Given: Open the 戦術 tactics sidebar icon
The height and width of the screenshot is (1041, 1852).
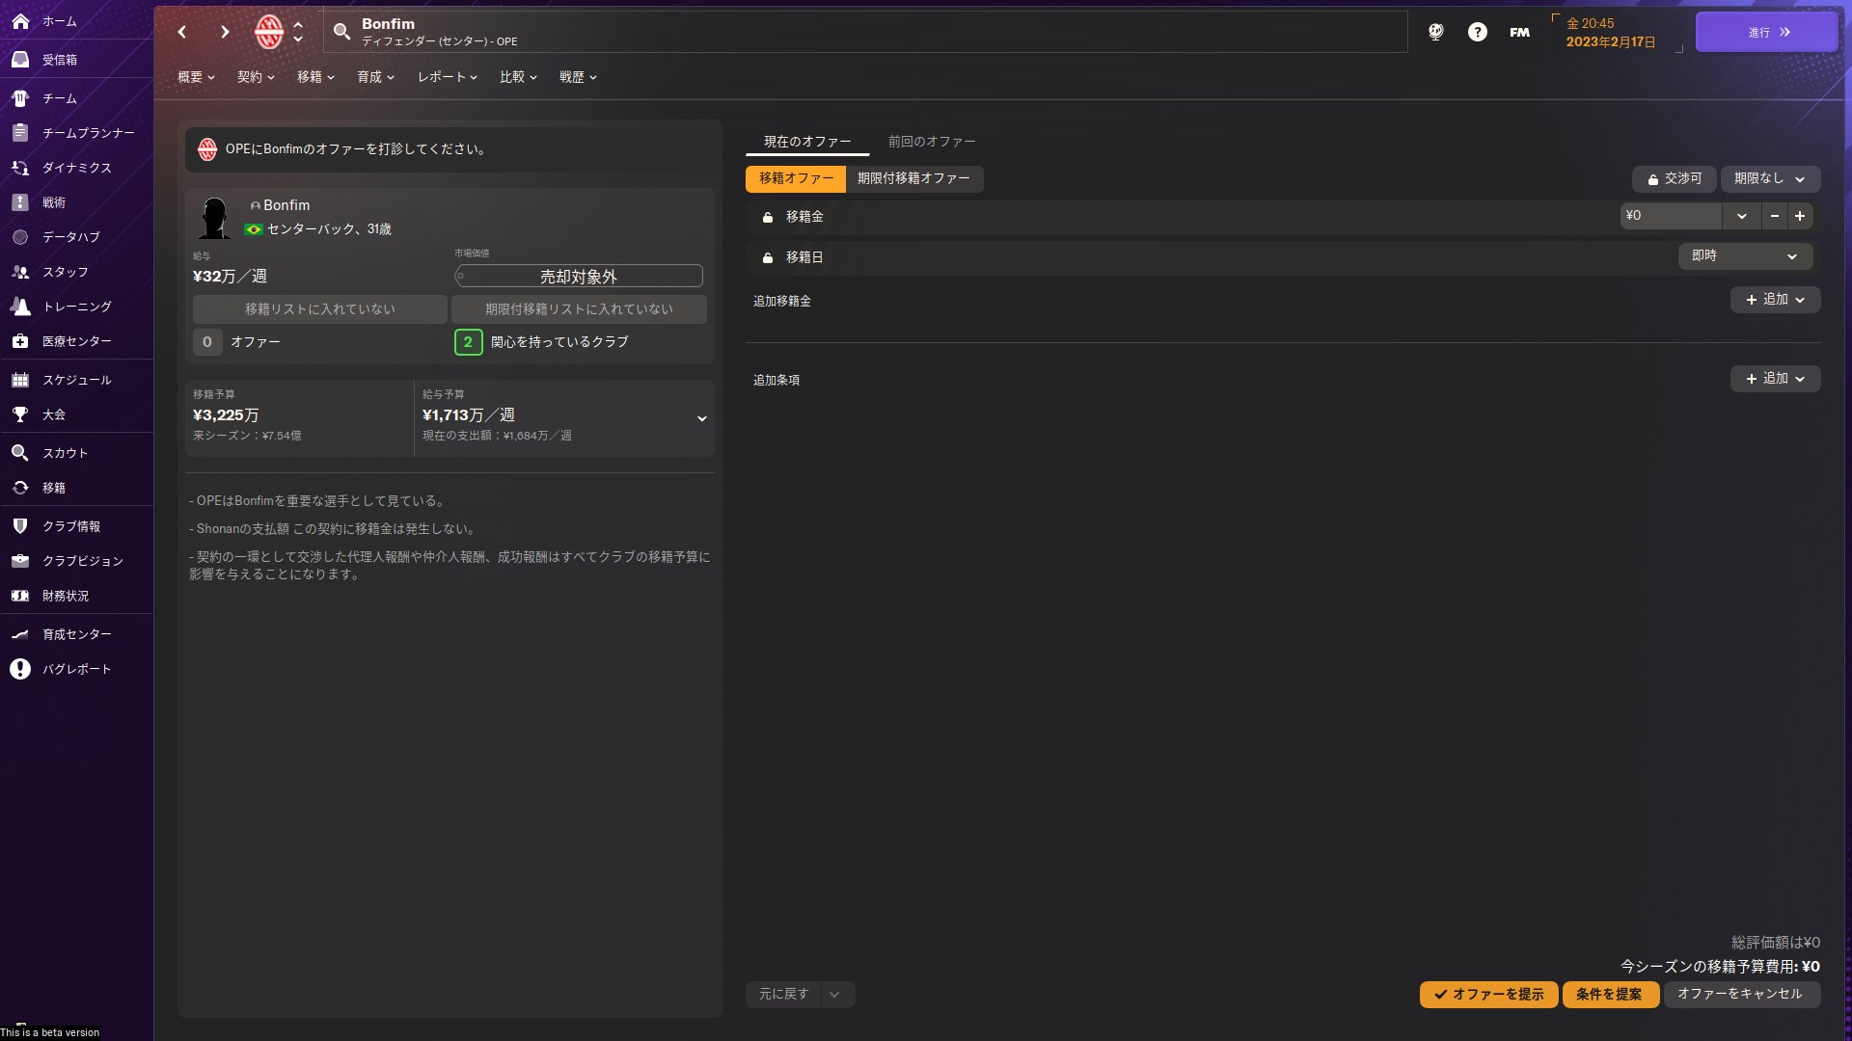Looking at the screenshot, I should 20,202.
